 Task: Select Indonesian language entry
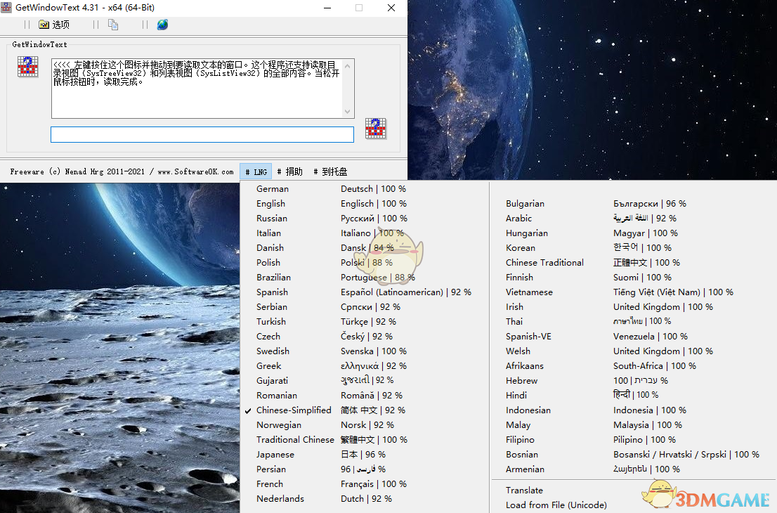[633, 410]
